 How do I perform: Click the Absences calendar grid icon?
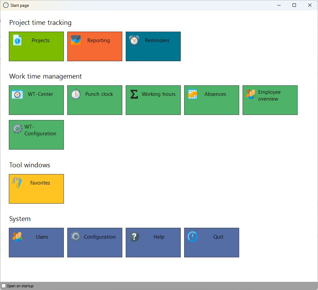pos(193,94)
